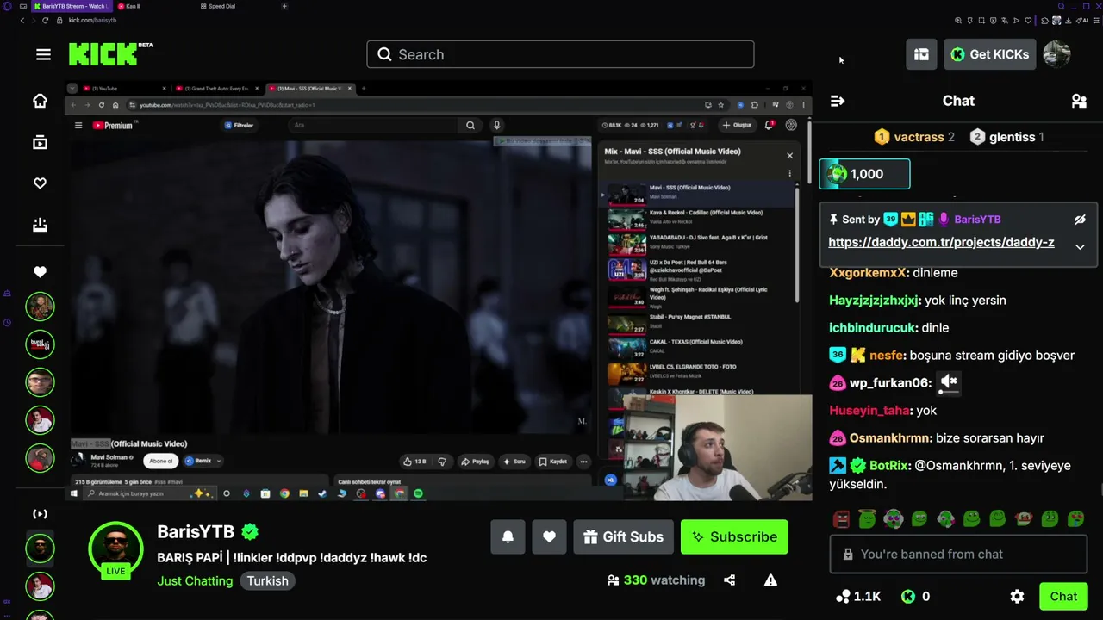Open the Kick dashboard icon beside Get KICKs
This screenshot has width=1103, height=620.
(921, 54)
